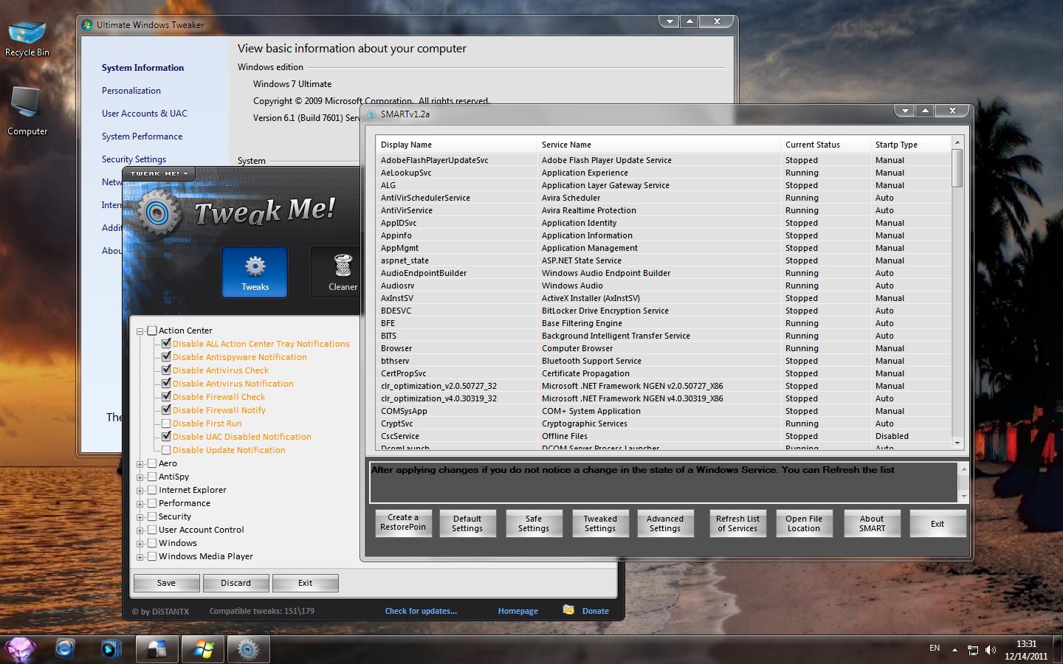Check the Disable First Run checkbox
The height and width of the screenshot is (664, 1063).
point(166,423)
